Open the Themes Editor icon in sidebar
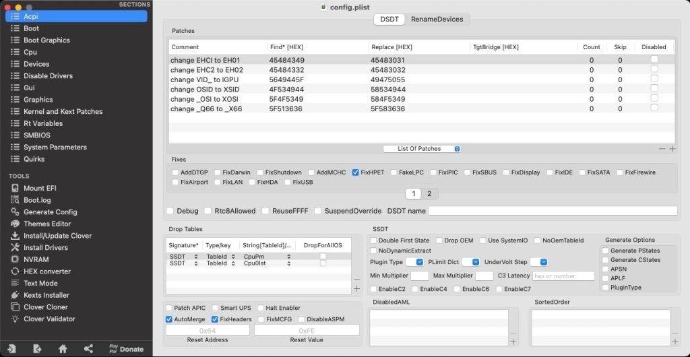This screenshot has height=357, width=690. coord(14,224)
